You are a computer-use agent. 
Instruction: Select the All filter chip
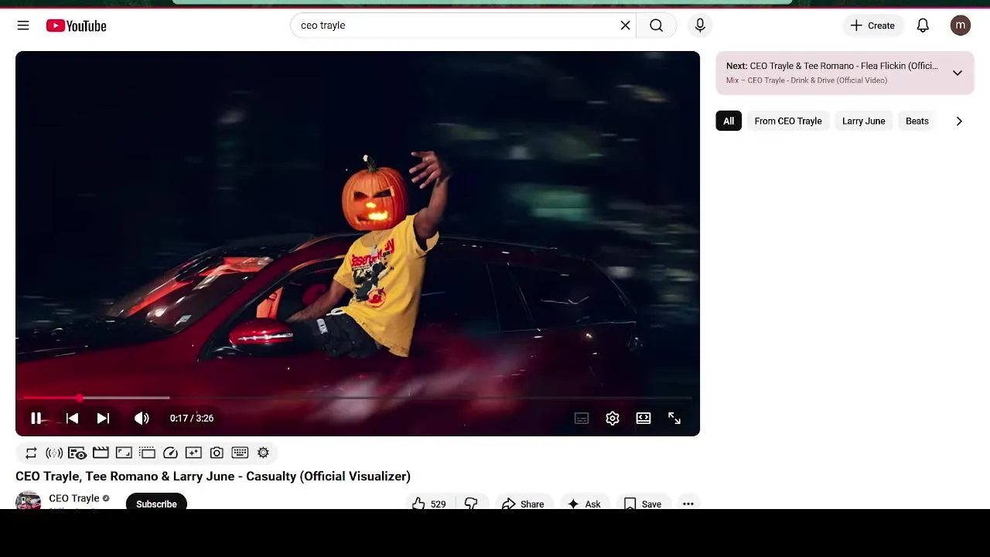coord(729,121)
